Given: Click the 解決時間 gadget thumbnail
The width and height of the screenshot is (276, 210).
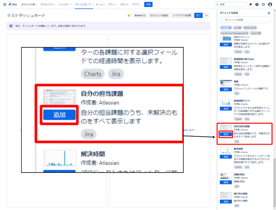Looking at the screenshot, I should [x=226, y=150].
